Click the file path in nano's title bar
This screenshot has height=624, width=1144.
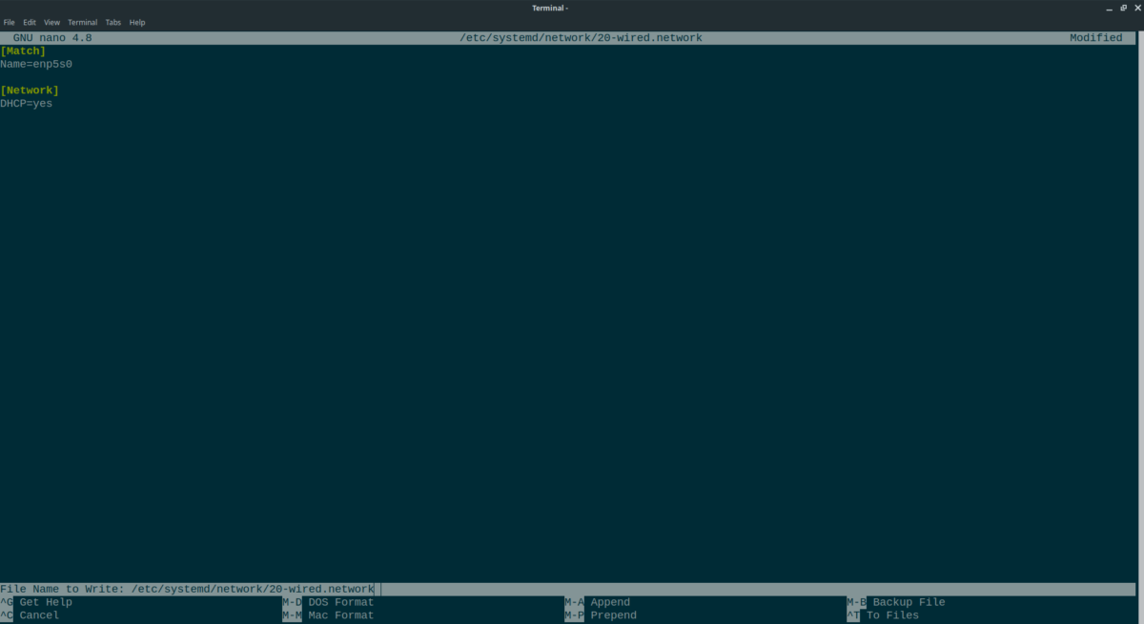tap(581, 38)
